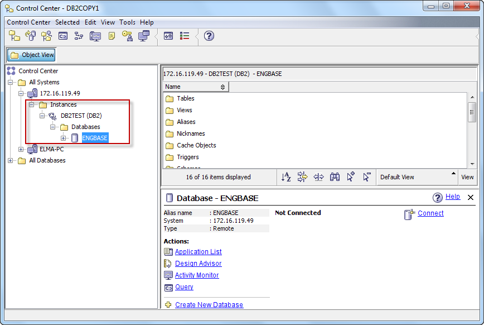Click the Object View tab

click(x=31, y=55)
